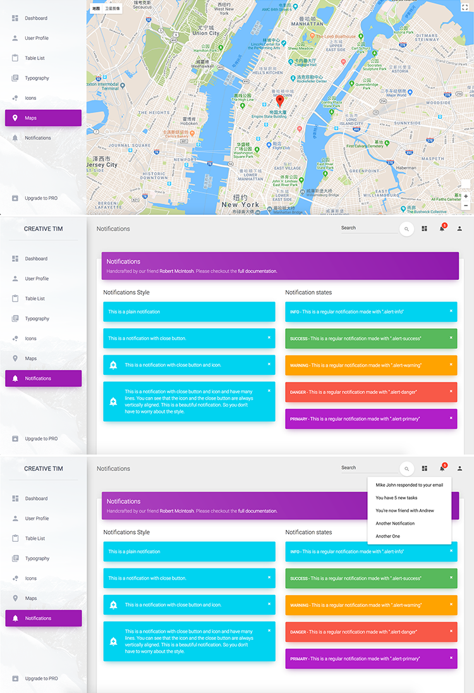The image size is (474, 693).
Task: Open "Mike John responded to your email" notification
Action: coord(409,485)
